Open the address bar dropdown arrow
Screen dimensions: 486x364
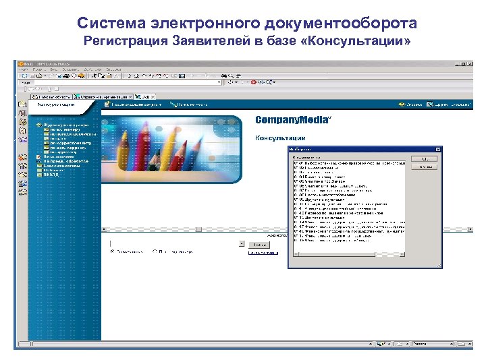click(x=219, y=83)
